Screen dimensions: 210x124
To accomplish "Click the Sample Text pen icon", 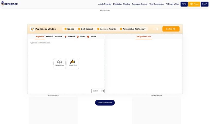I will click(x=73, y=62).
